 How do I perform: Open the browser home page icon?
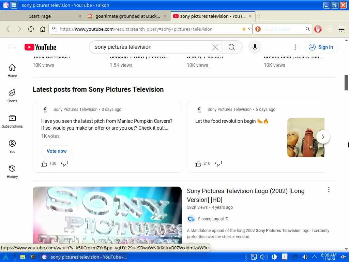click(43, 29)
